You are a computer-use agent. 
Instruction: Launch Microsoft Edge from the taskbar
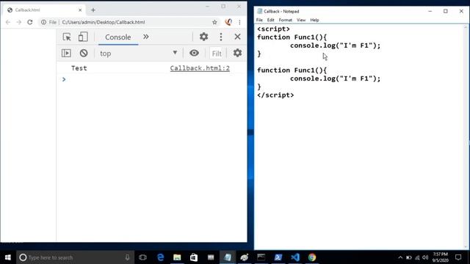click(160, 257)
